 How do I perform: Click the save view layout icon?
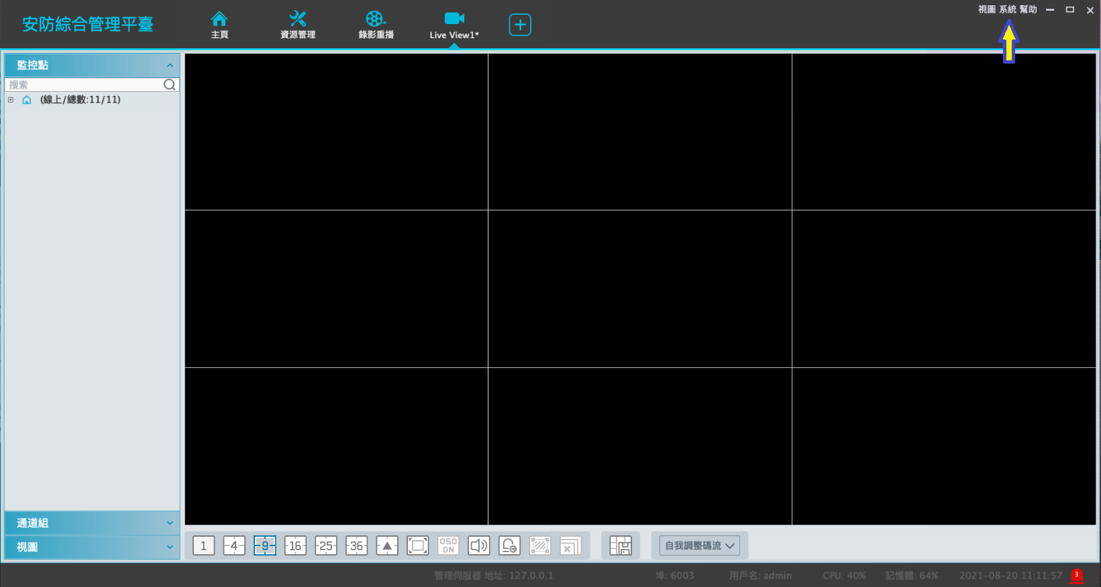click(621, 545)
